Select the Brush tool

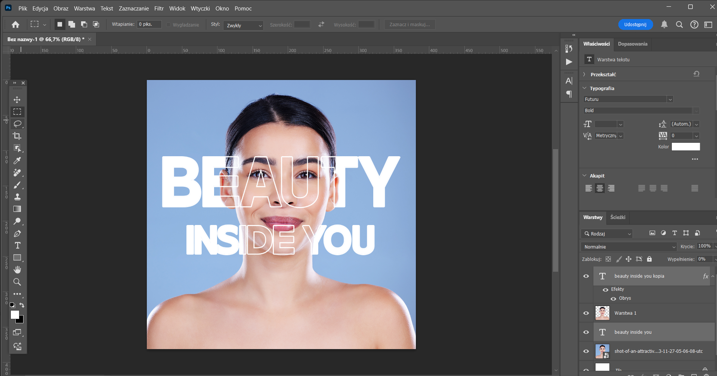17,185
